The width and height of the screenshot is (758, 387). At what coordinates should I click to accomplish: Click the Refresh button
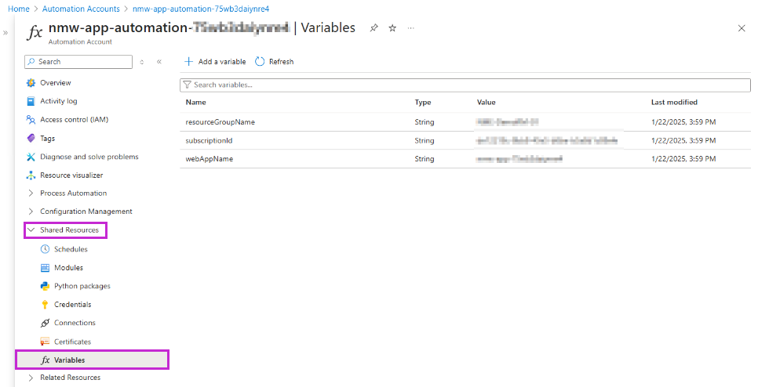click(274, 61)
